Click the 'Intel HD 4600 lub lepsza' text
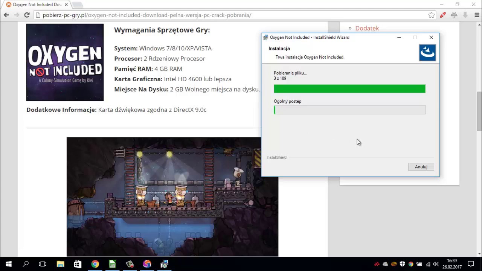The width and height of the screenshot is (482, 271). click(198, 79)
